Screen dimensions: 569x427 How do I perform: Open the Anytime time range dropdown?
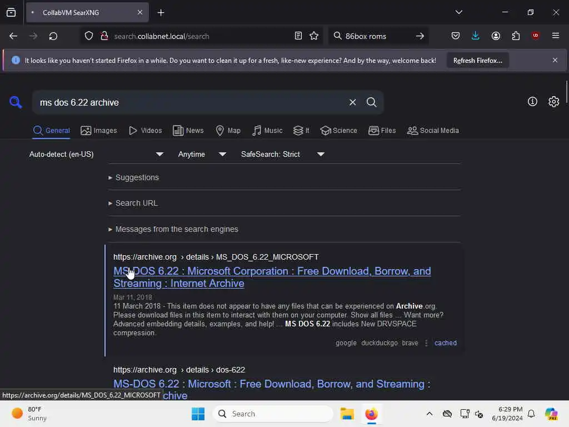(202, 155)
